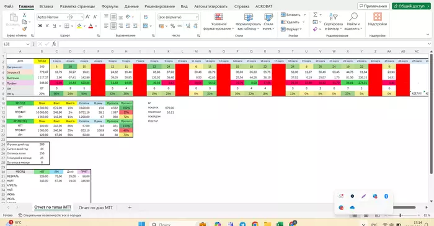Adjust the zoom slider in status bar

coord(401,215)
